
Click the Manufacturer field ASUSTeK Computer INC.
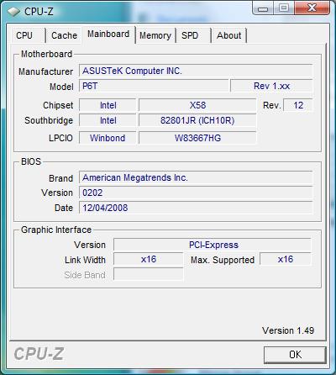coord(196,71)
